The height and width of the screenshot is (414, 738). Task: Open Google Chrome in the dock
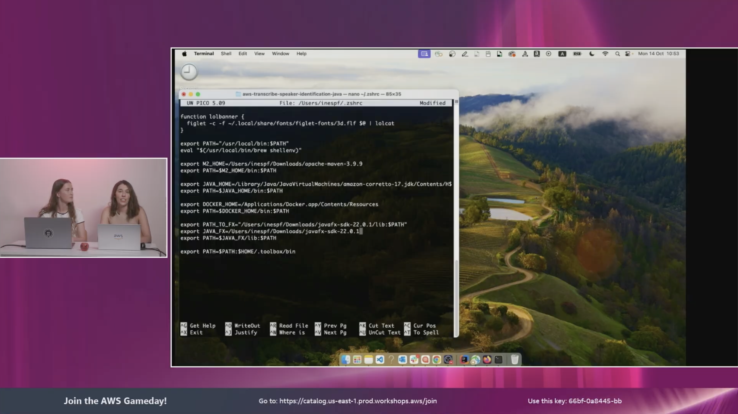[437, 359]
